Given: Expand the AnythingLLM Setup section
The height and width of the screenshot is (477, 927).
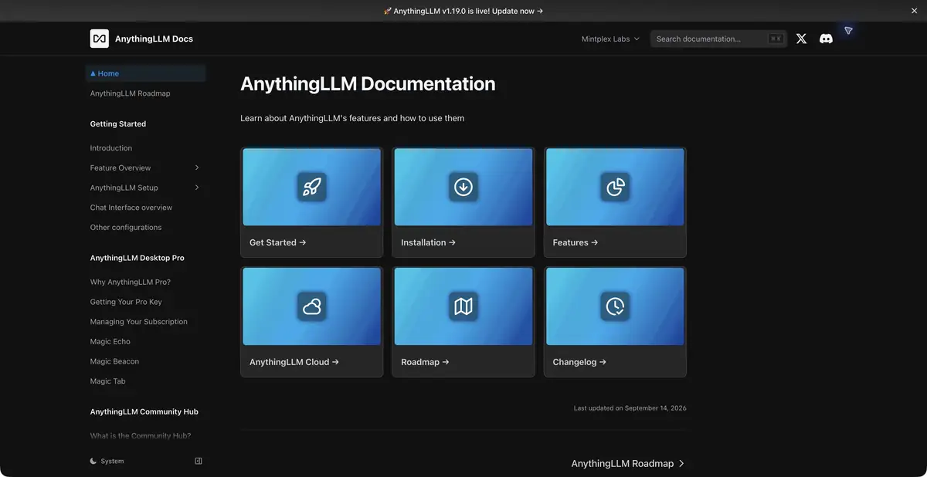Looking at the screenshot, I should 145,188.
